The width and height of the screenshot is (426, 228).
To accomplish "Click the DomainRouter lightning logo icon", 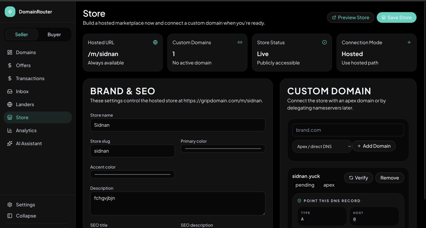I will (x=10, y=12).
